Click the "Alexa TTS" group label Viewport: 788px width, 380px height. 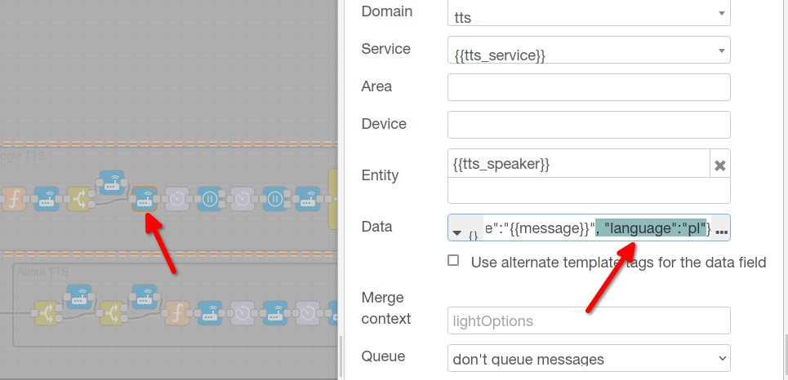point(42,272)
